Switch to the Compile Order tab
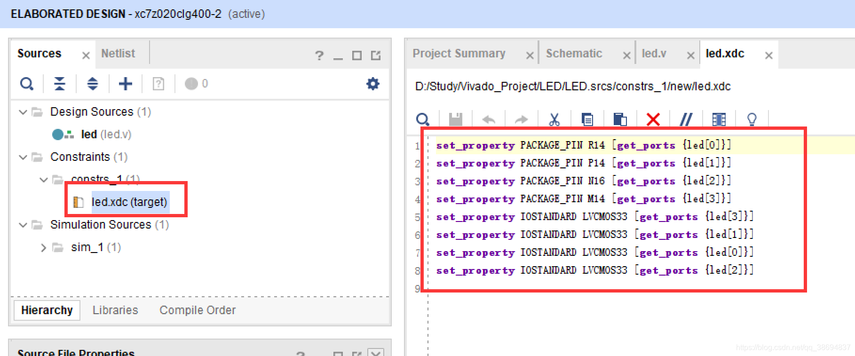 tap(198, 310)
